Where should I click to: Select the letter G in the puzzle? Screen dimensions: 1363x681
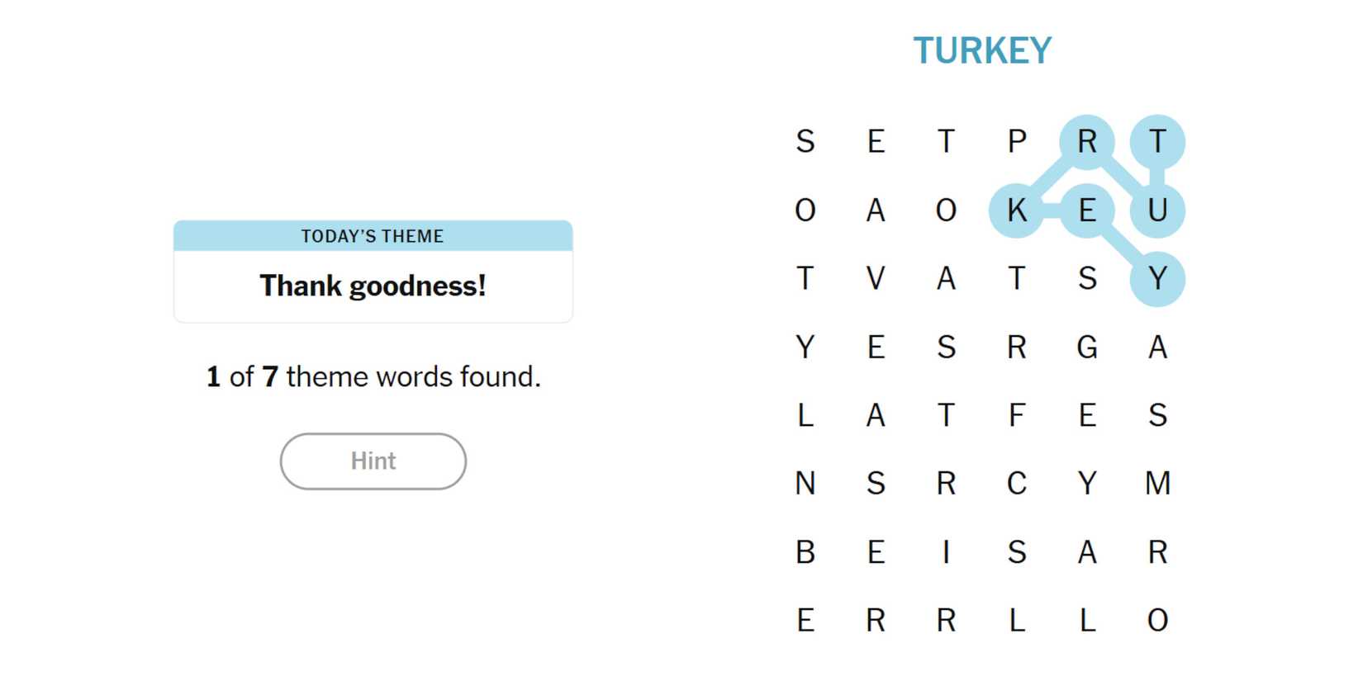click(x=1087, y=348)
